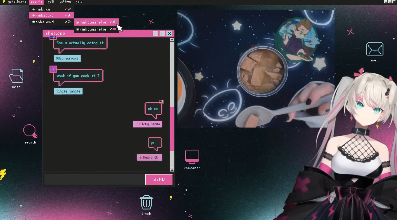Click the paintbrush icon beside #rinkaku
Image resolution: width=397 pixels, height=220 pixels.
click(69, 9)
